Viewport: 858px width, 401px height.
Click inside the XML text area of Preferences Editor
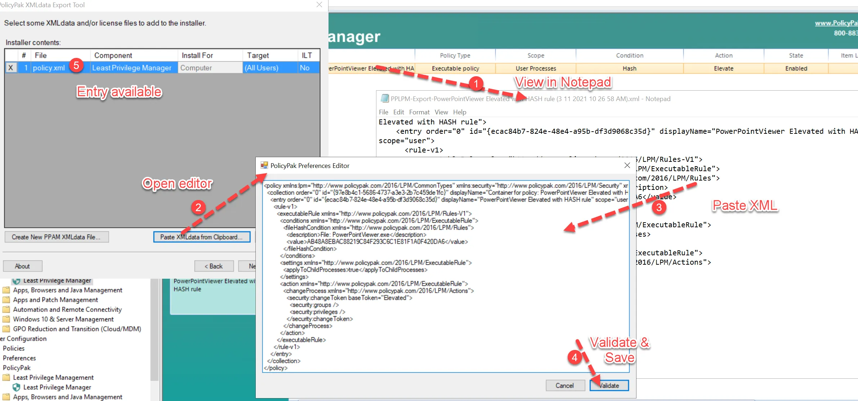coord(446,277)
